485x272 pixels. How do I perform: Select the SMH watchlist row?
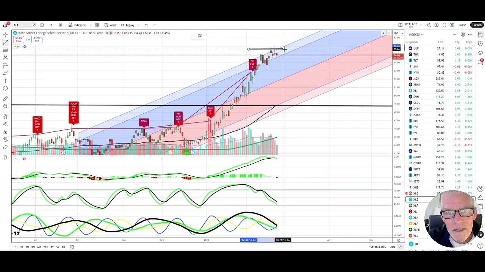tap(441, 97)
